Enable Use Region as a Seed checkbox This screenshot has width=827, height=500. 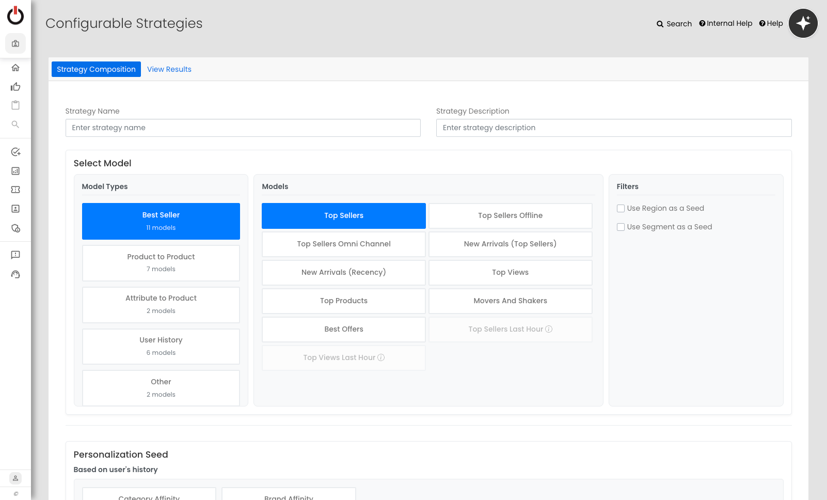621,209
